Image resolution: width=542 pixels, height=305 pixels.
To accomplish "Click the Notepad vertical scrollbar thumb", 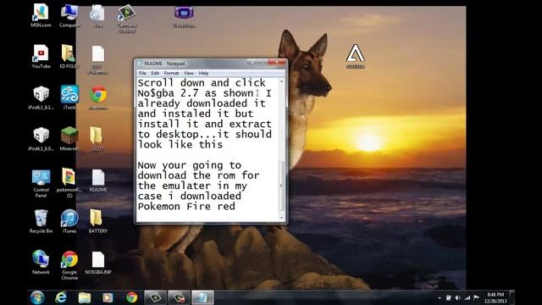I will 282,186.
